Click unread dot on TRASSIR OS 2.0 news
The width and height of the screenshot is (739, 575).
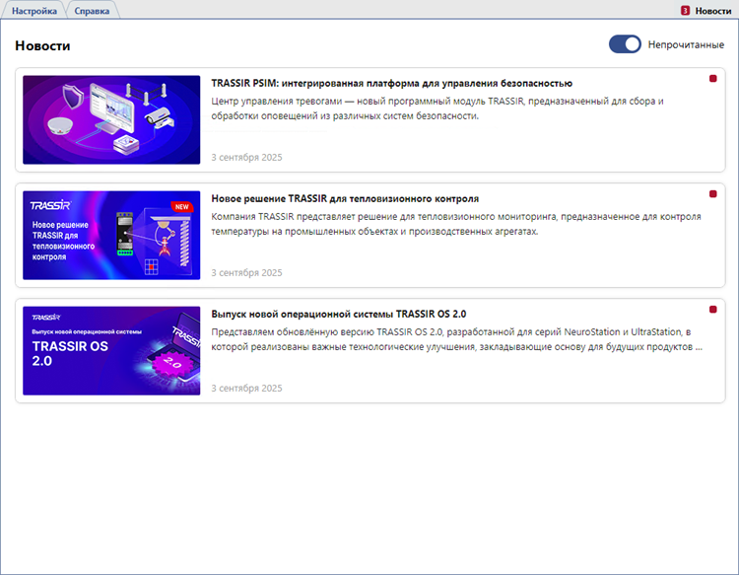click(x=712, y=310)
